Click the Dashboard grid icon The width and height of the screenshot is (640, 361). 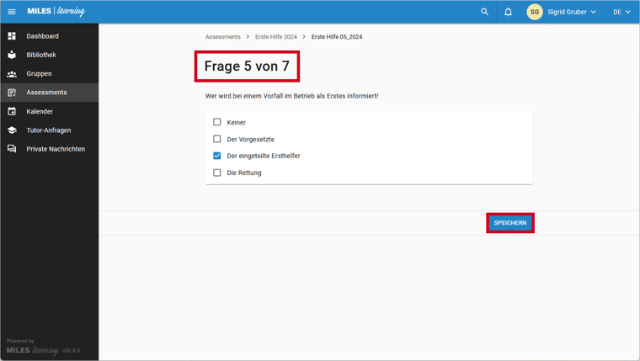pyautogui.click(x=12, y=36)
